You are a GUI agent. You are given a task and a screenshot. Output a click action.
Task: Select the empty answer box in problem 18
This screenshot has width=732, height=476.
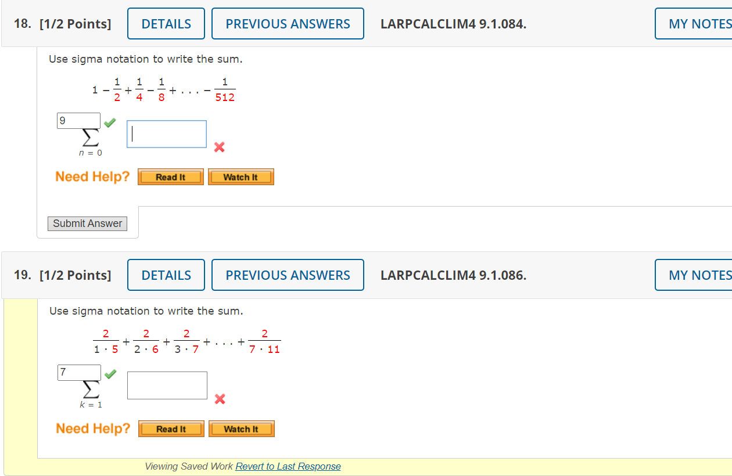click(x=166, y=134)
